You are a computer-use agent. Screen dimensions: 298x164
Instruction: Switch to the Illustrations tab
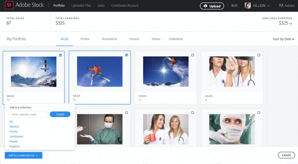pos(109,39)
